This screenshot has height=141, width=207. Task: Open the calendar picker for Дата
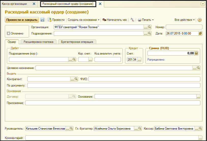[200, 33]
